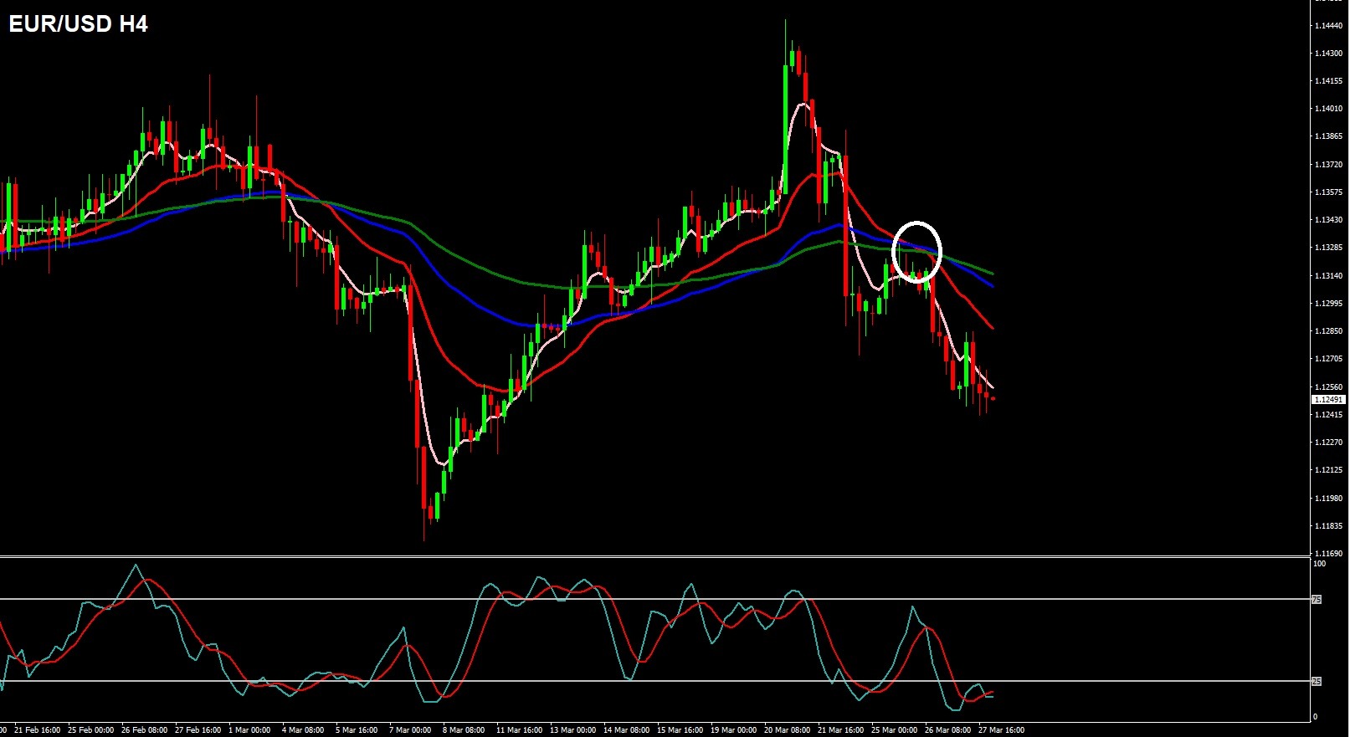
Task: Click the 25 Mar 00:00 time label
Action: tap(894, 730)
